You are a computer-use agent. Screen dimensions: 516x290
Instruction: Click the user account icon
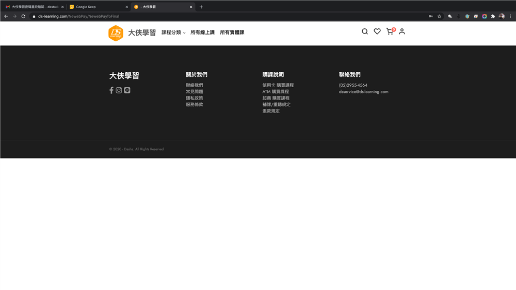[x=402, y=31]
